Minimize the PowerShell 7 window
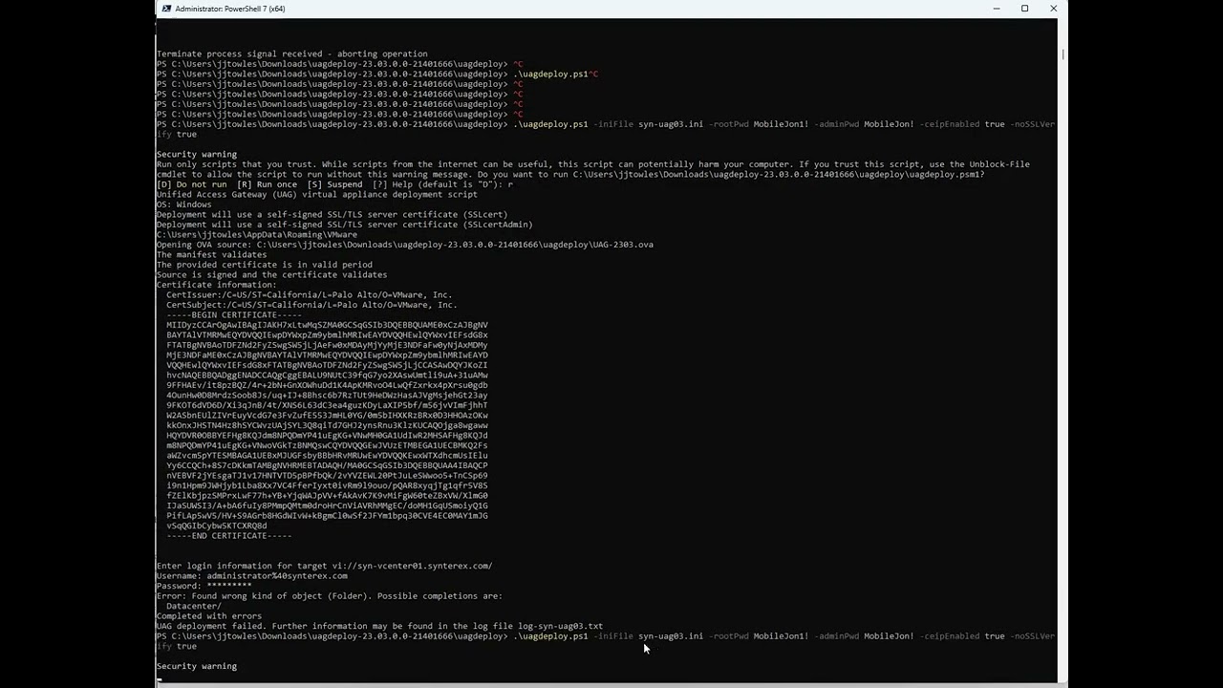Screen dimensions: 1223x688 click(x=997, y=9)
